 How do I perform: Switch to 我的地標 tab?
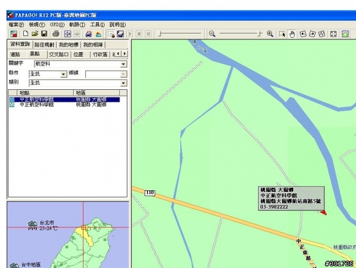pyautogui.click(x=68, y=44)
